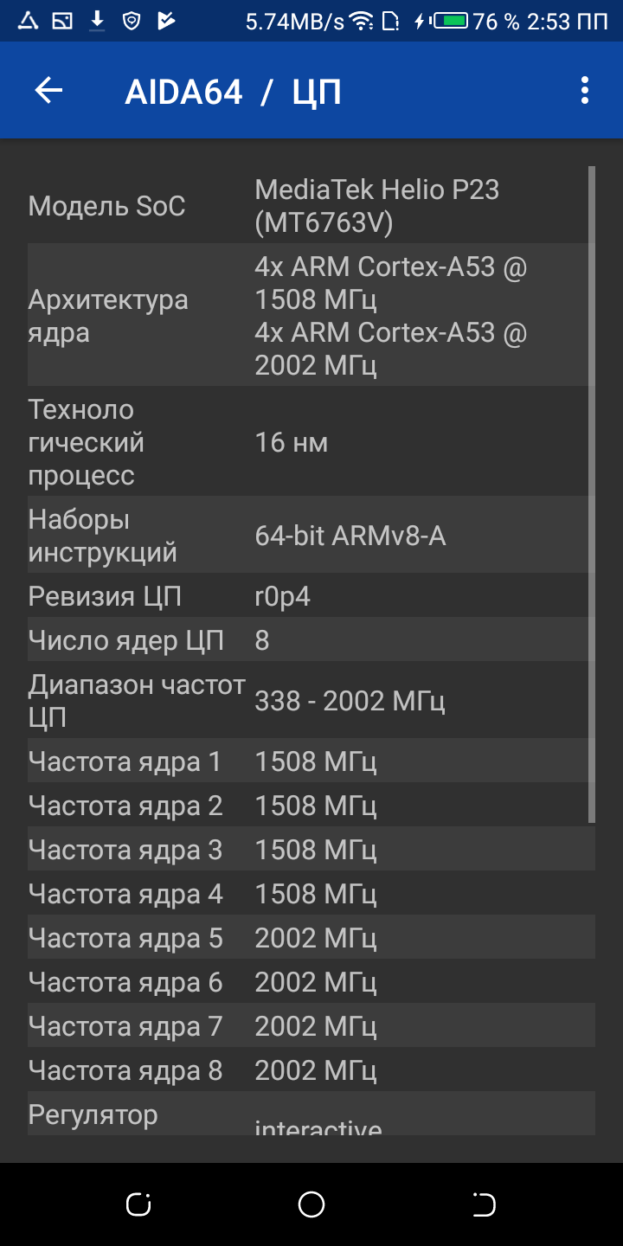The image size is (623, 1246).
Task: Select the Архитектура ядра row
Action: pos(311,316)
